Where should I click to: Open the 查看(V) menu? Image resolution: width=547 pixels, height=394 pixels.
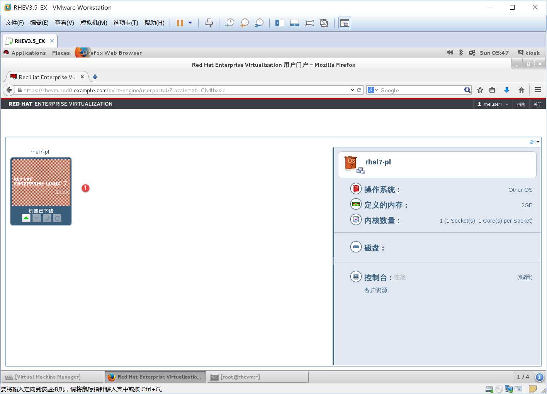65,23
